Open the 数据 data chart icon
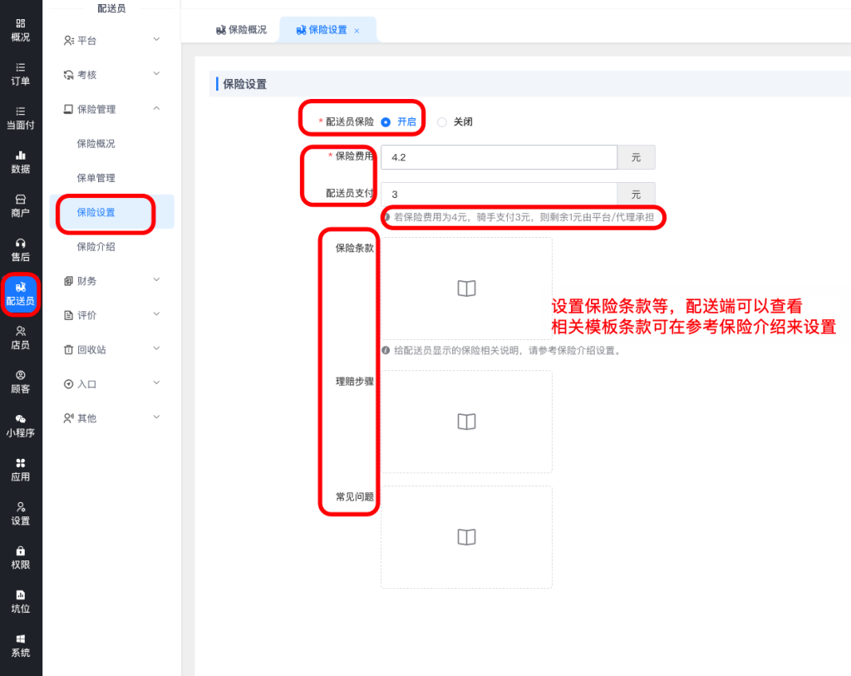Screen dimensions: 851x676 click(21, 161)
